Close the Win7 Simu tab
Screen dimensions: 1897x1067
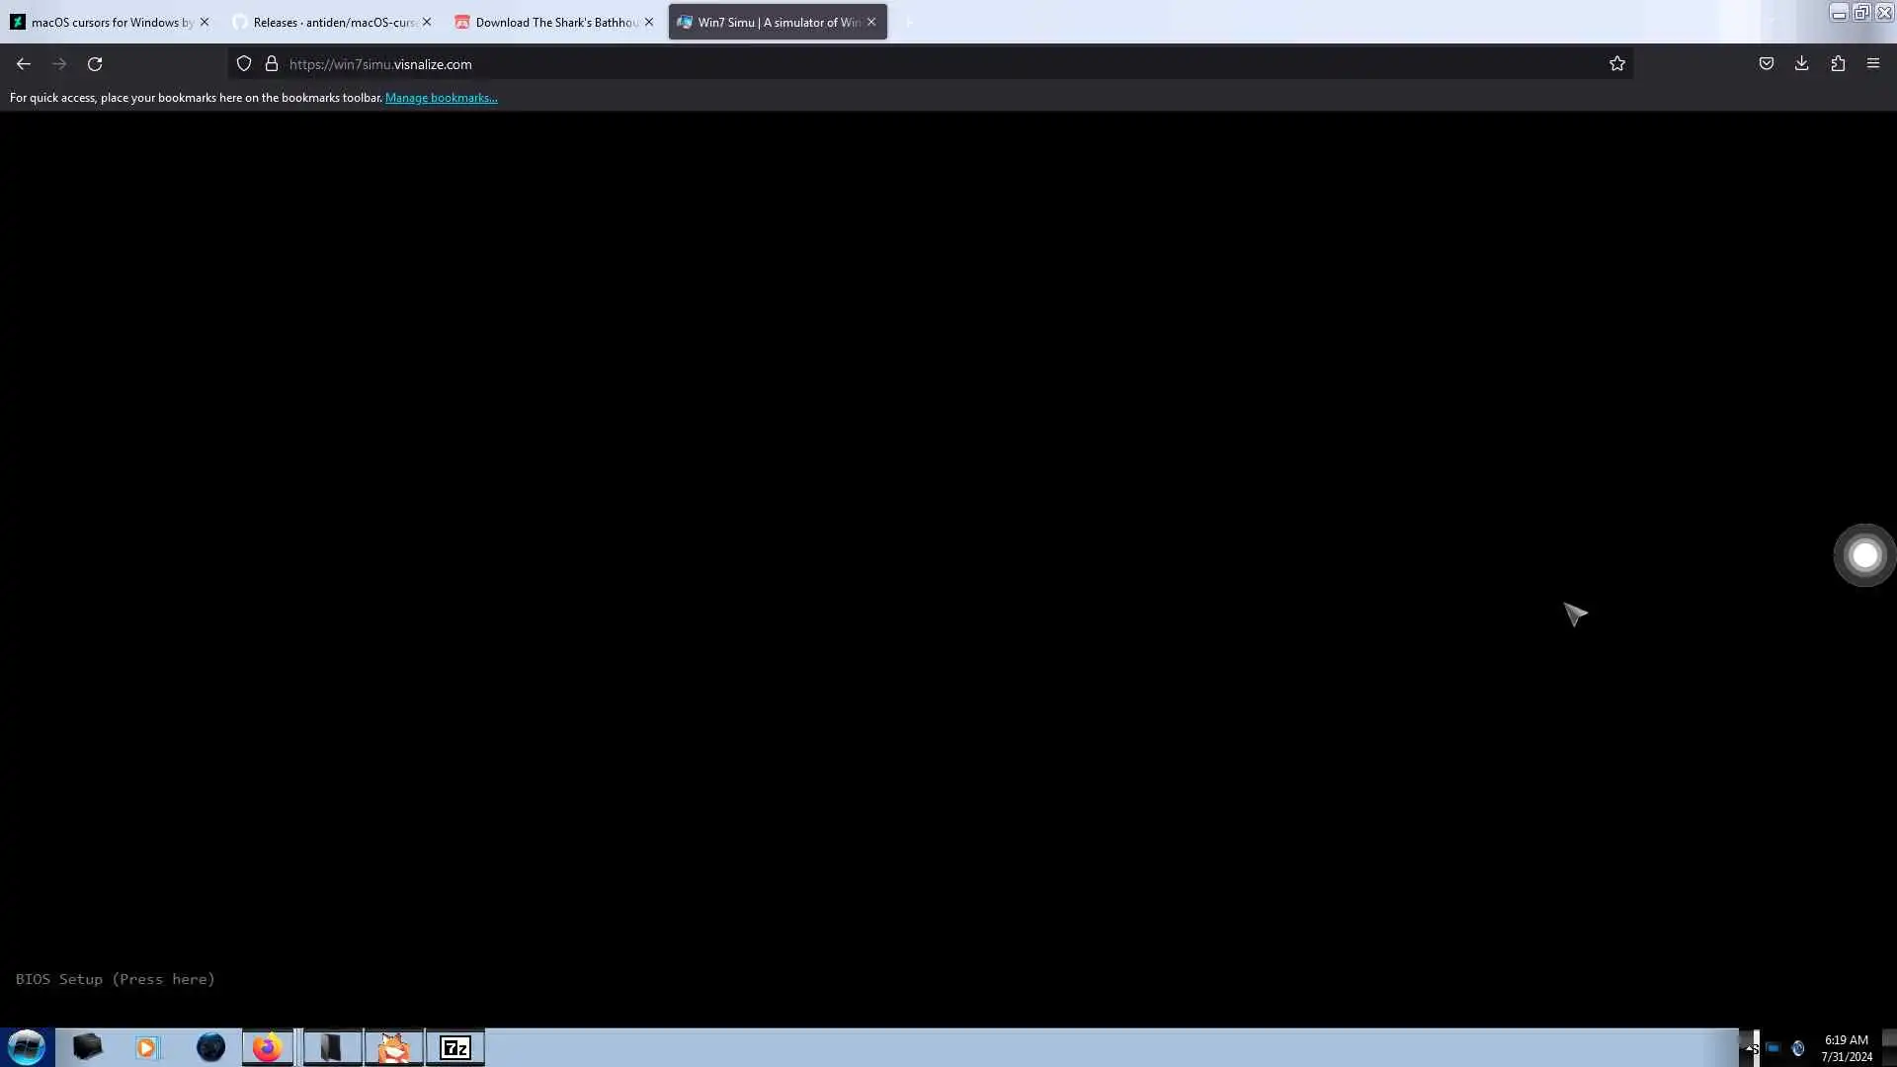[x=871, y=22]
